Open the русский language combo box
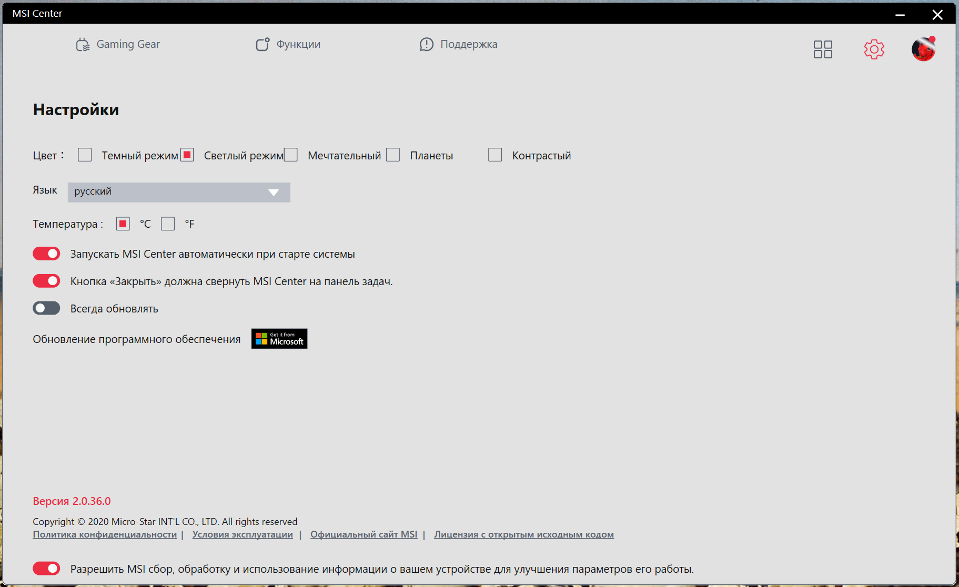This screenshot has width=959, height=587. (179, 192)
